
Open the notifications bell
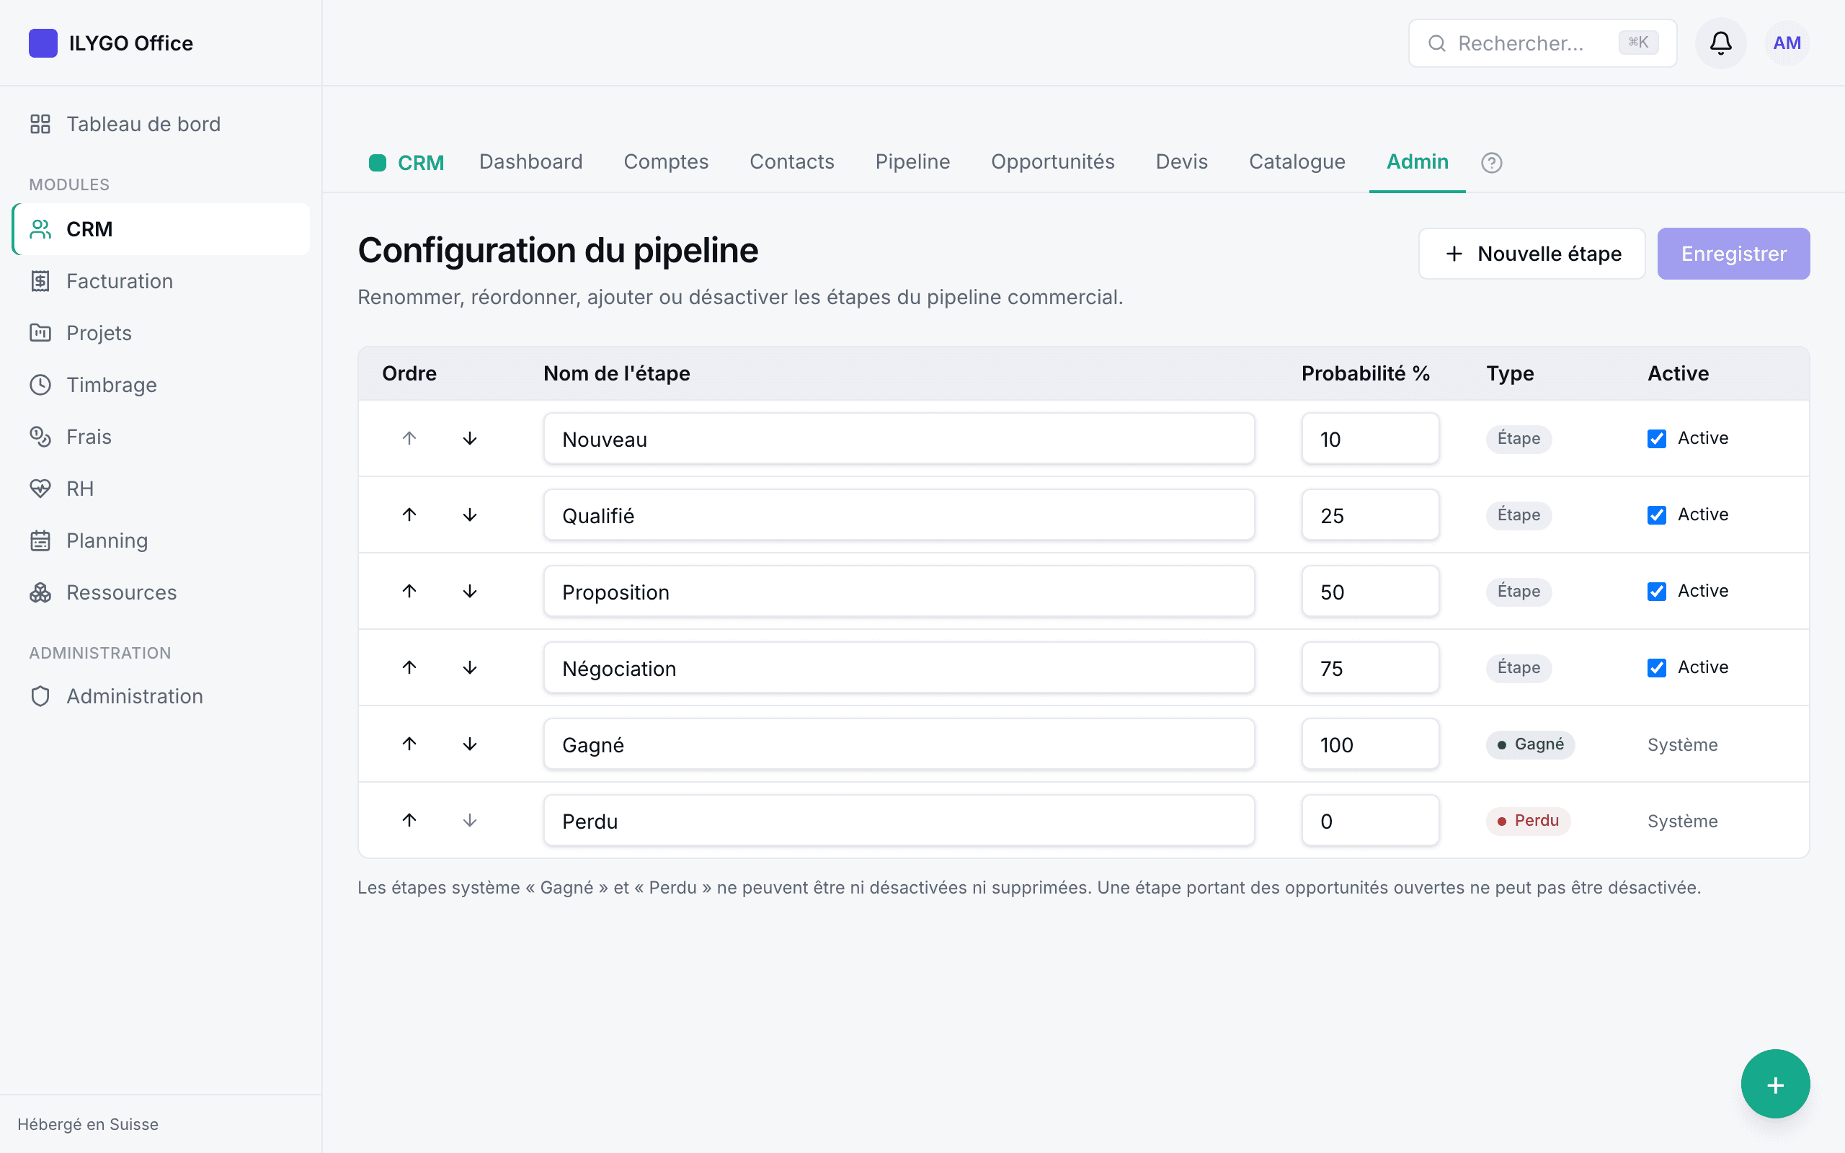click(x=1720, y=43)
